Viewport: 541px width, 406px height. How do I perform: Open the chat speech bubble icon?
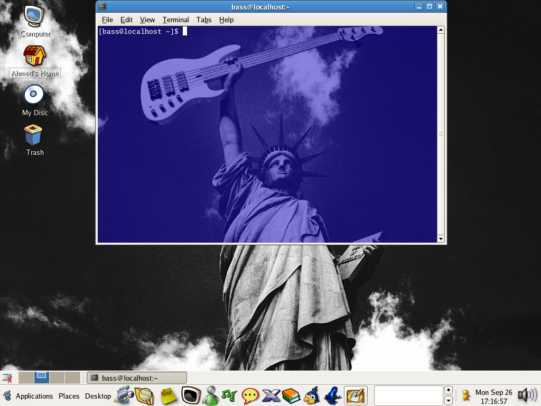250,395
